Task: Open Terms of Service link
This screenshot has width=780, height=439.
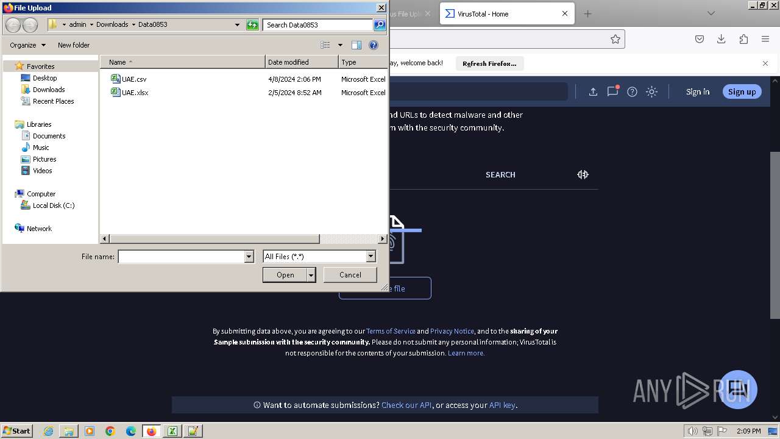Action: 391,331
